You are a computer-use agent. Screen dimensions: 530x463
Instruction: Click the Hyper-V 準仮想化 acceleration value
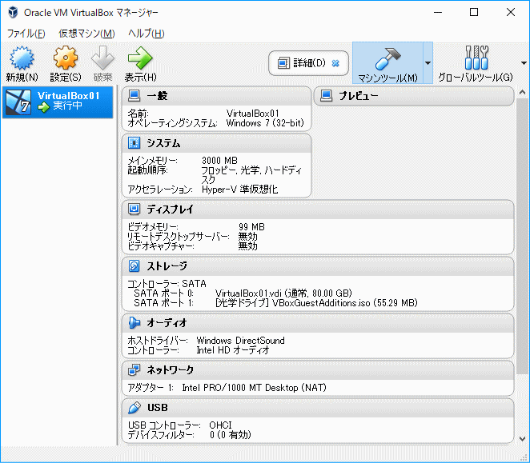239,189
